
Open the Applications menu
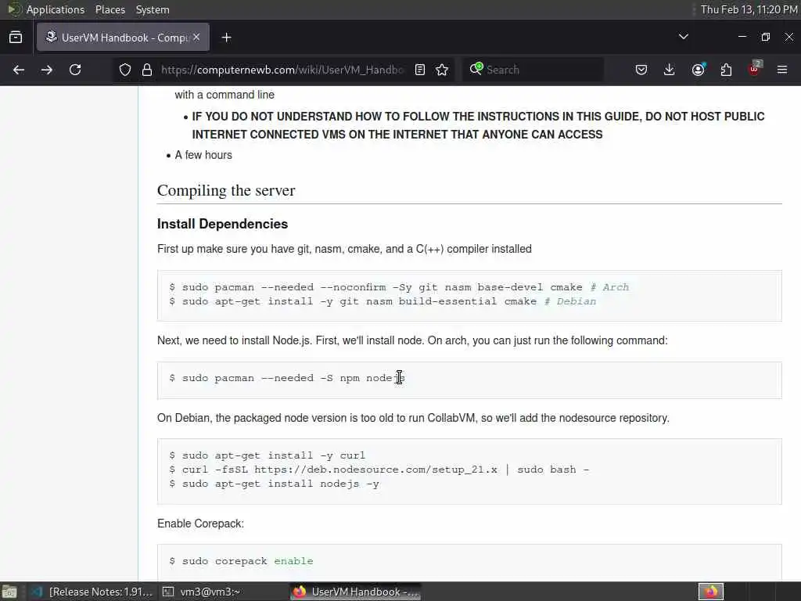[x=56, y=9]
